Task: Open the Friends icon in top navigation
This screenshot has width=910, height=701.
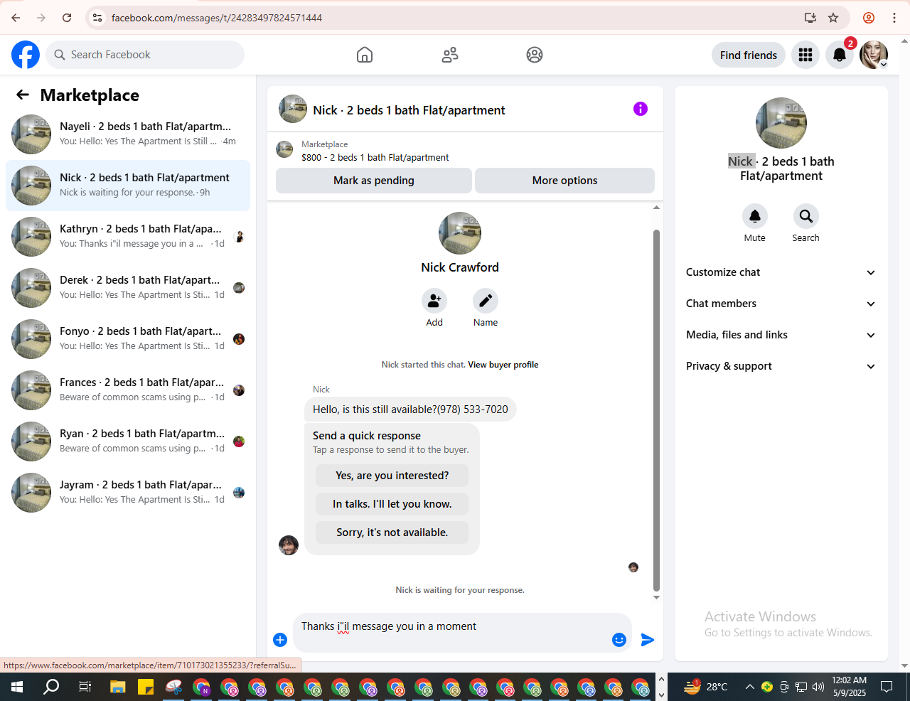Action: tap(450, 55)
